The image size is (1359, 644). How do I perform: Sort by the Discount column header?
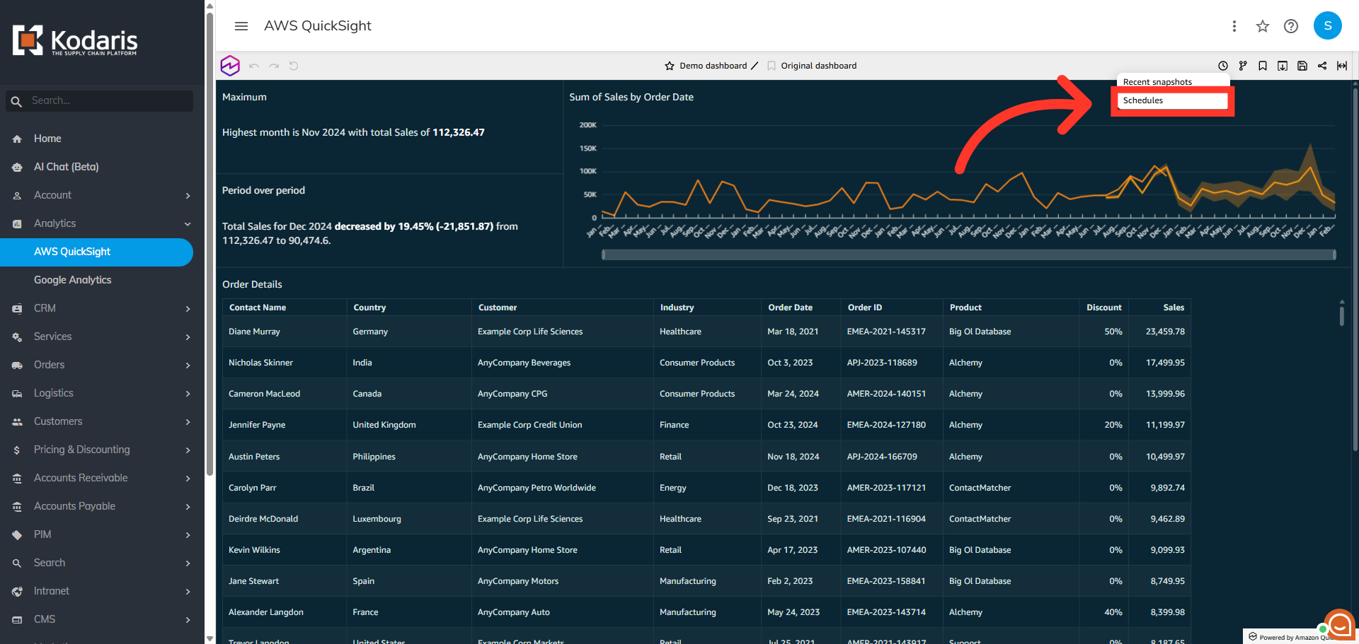1103,308
